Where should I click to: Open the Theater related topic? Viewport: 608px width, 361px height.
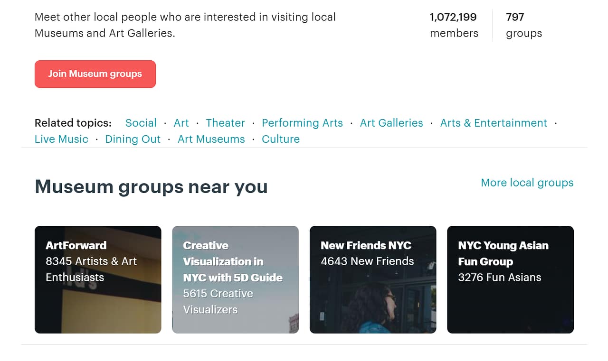click(225, 123)
